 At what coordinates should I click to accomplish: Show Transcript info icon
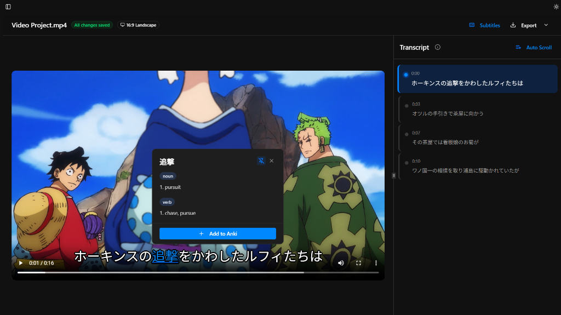pyautogui.click(x=438, y=47)
